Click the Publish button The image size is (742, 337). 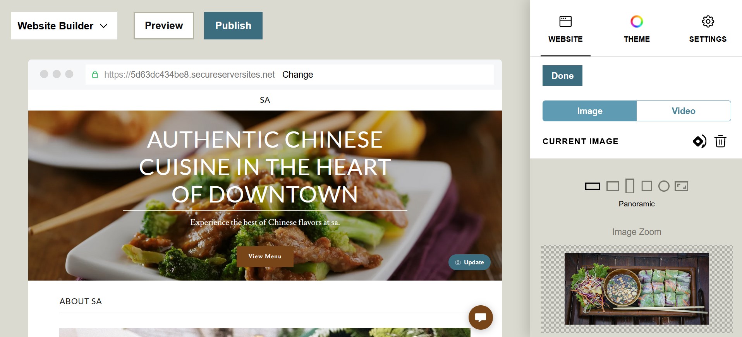click(x=233, y=26)
